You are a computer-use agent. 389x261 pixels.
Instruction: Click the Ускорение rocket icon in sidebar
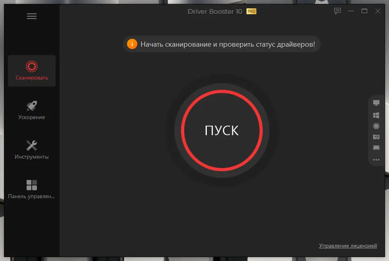click(x=31, y=105)
